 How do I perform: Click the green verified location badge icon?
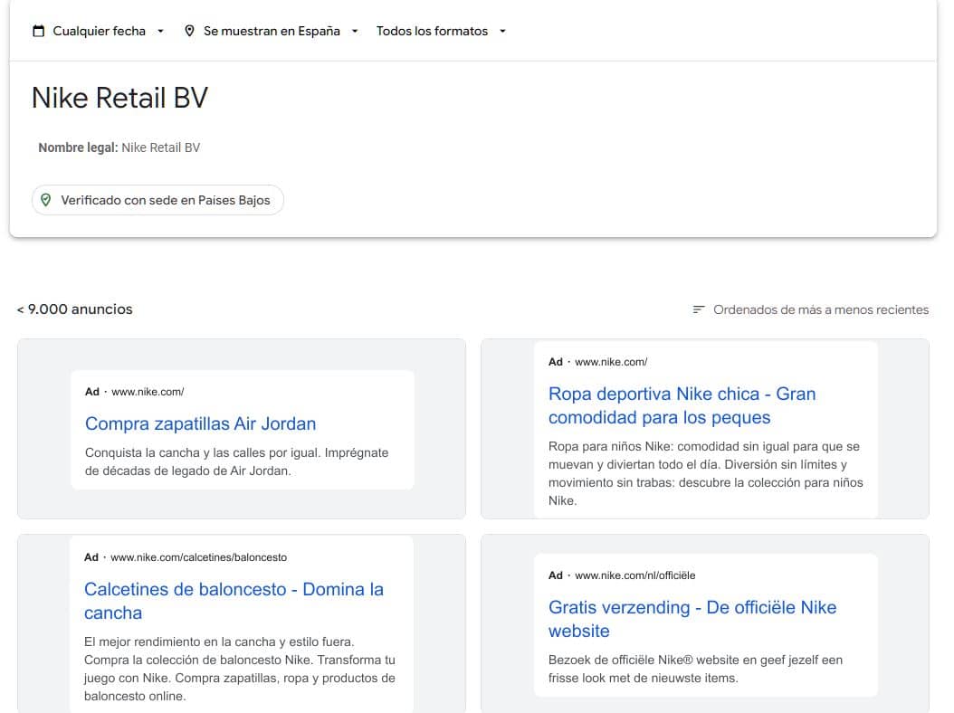[45, 200]
